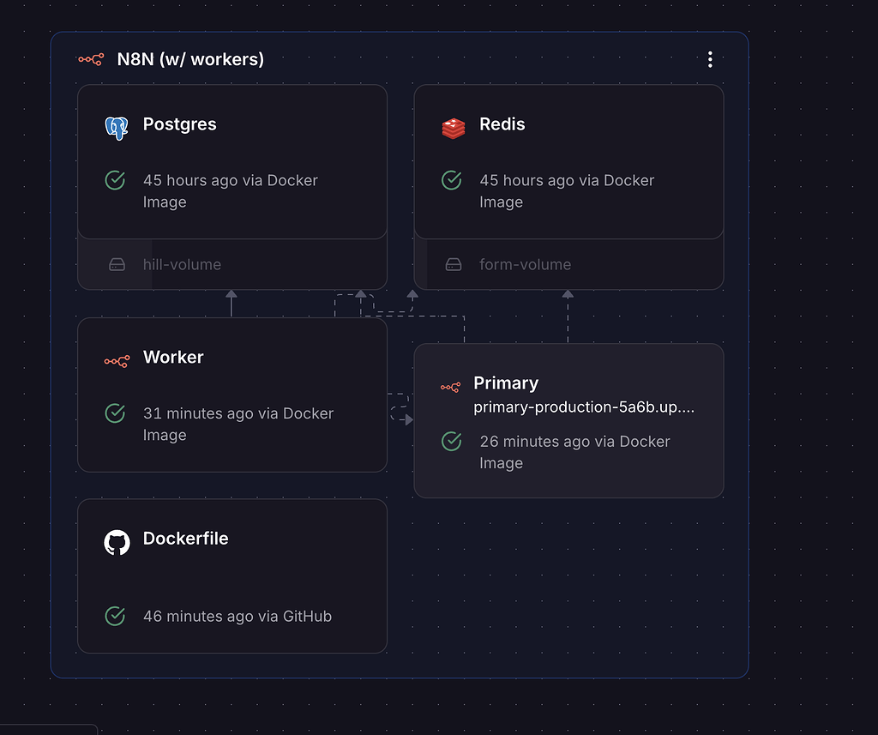Image resolution: width=878 pixels, height=735 pixels.
Task: Open the Dockerfile service card
Action: [x=232, y=576]
